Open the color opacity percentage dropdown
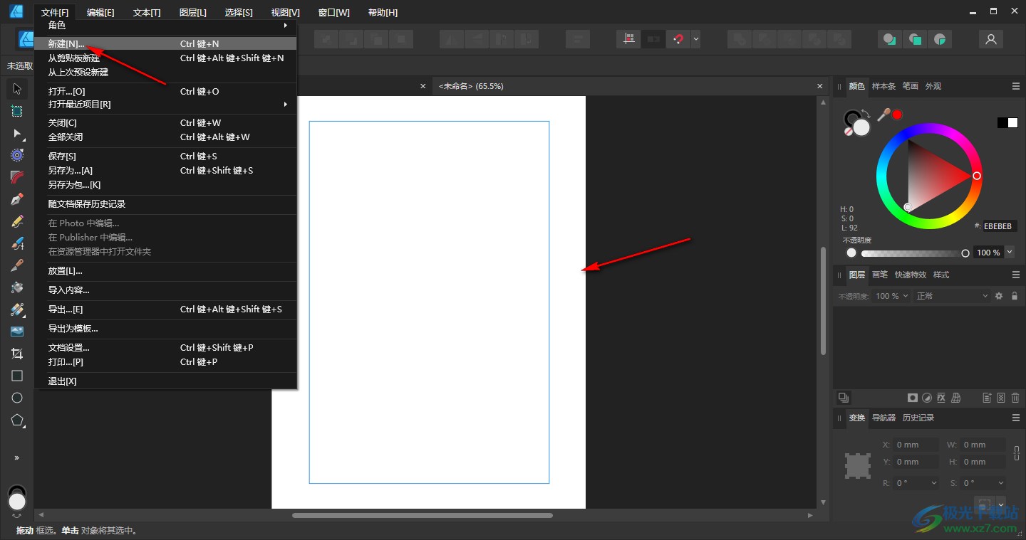Screen dimensions: 1026x540 [1010, 253]
